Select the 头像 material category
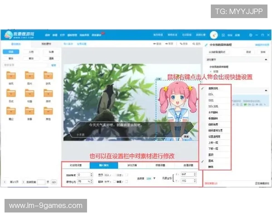Image resolution: width=272 pixels, height=217 pixels. (x=51, y=52)
